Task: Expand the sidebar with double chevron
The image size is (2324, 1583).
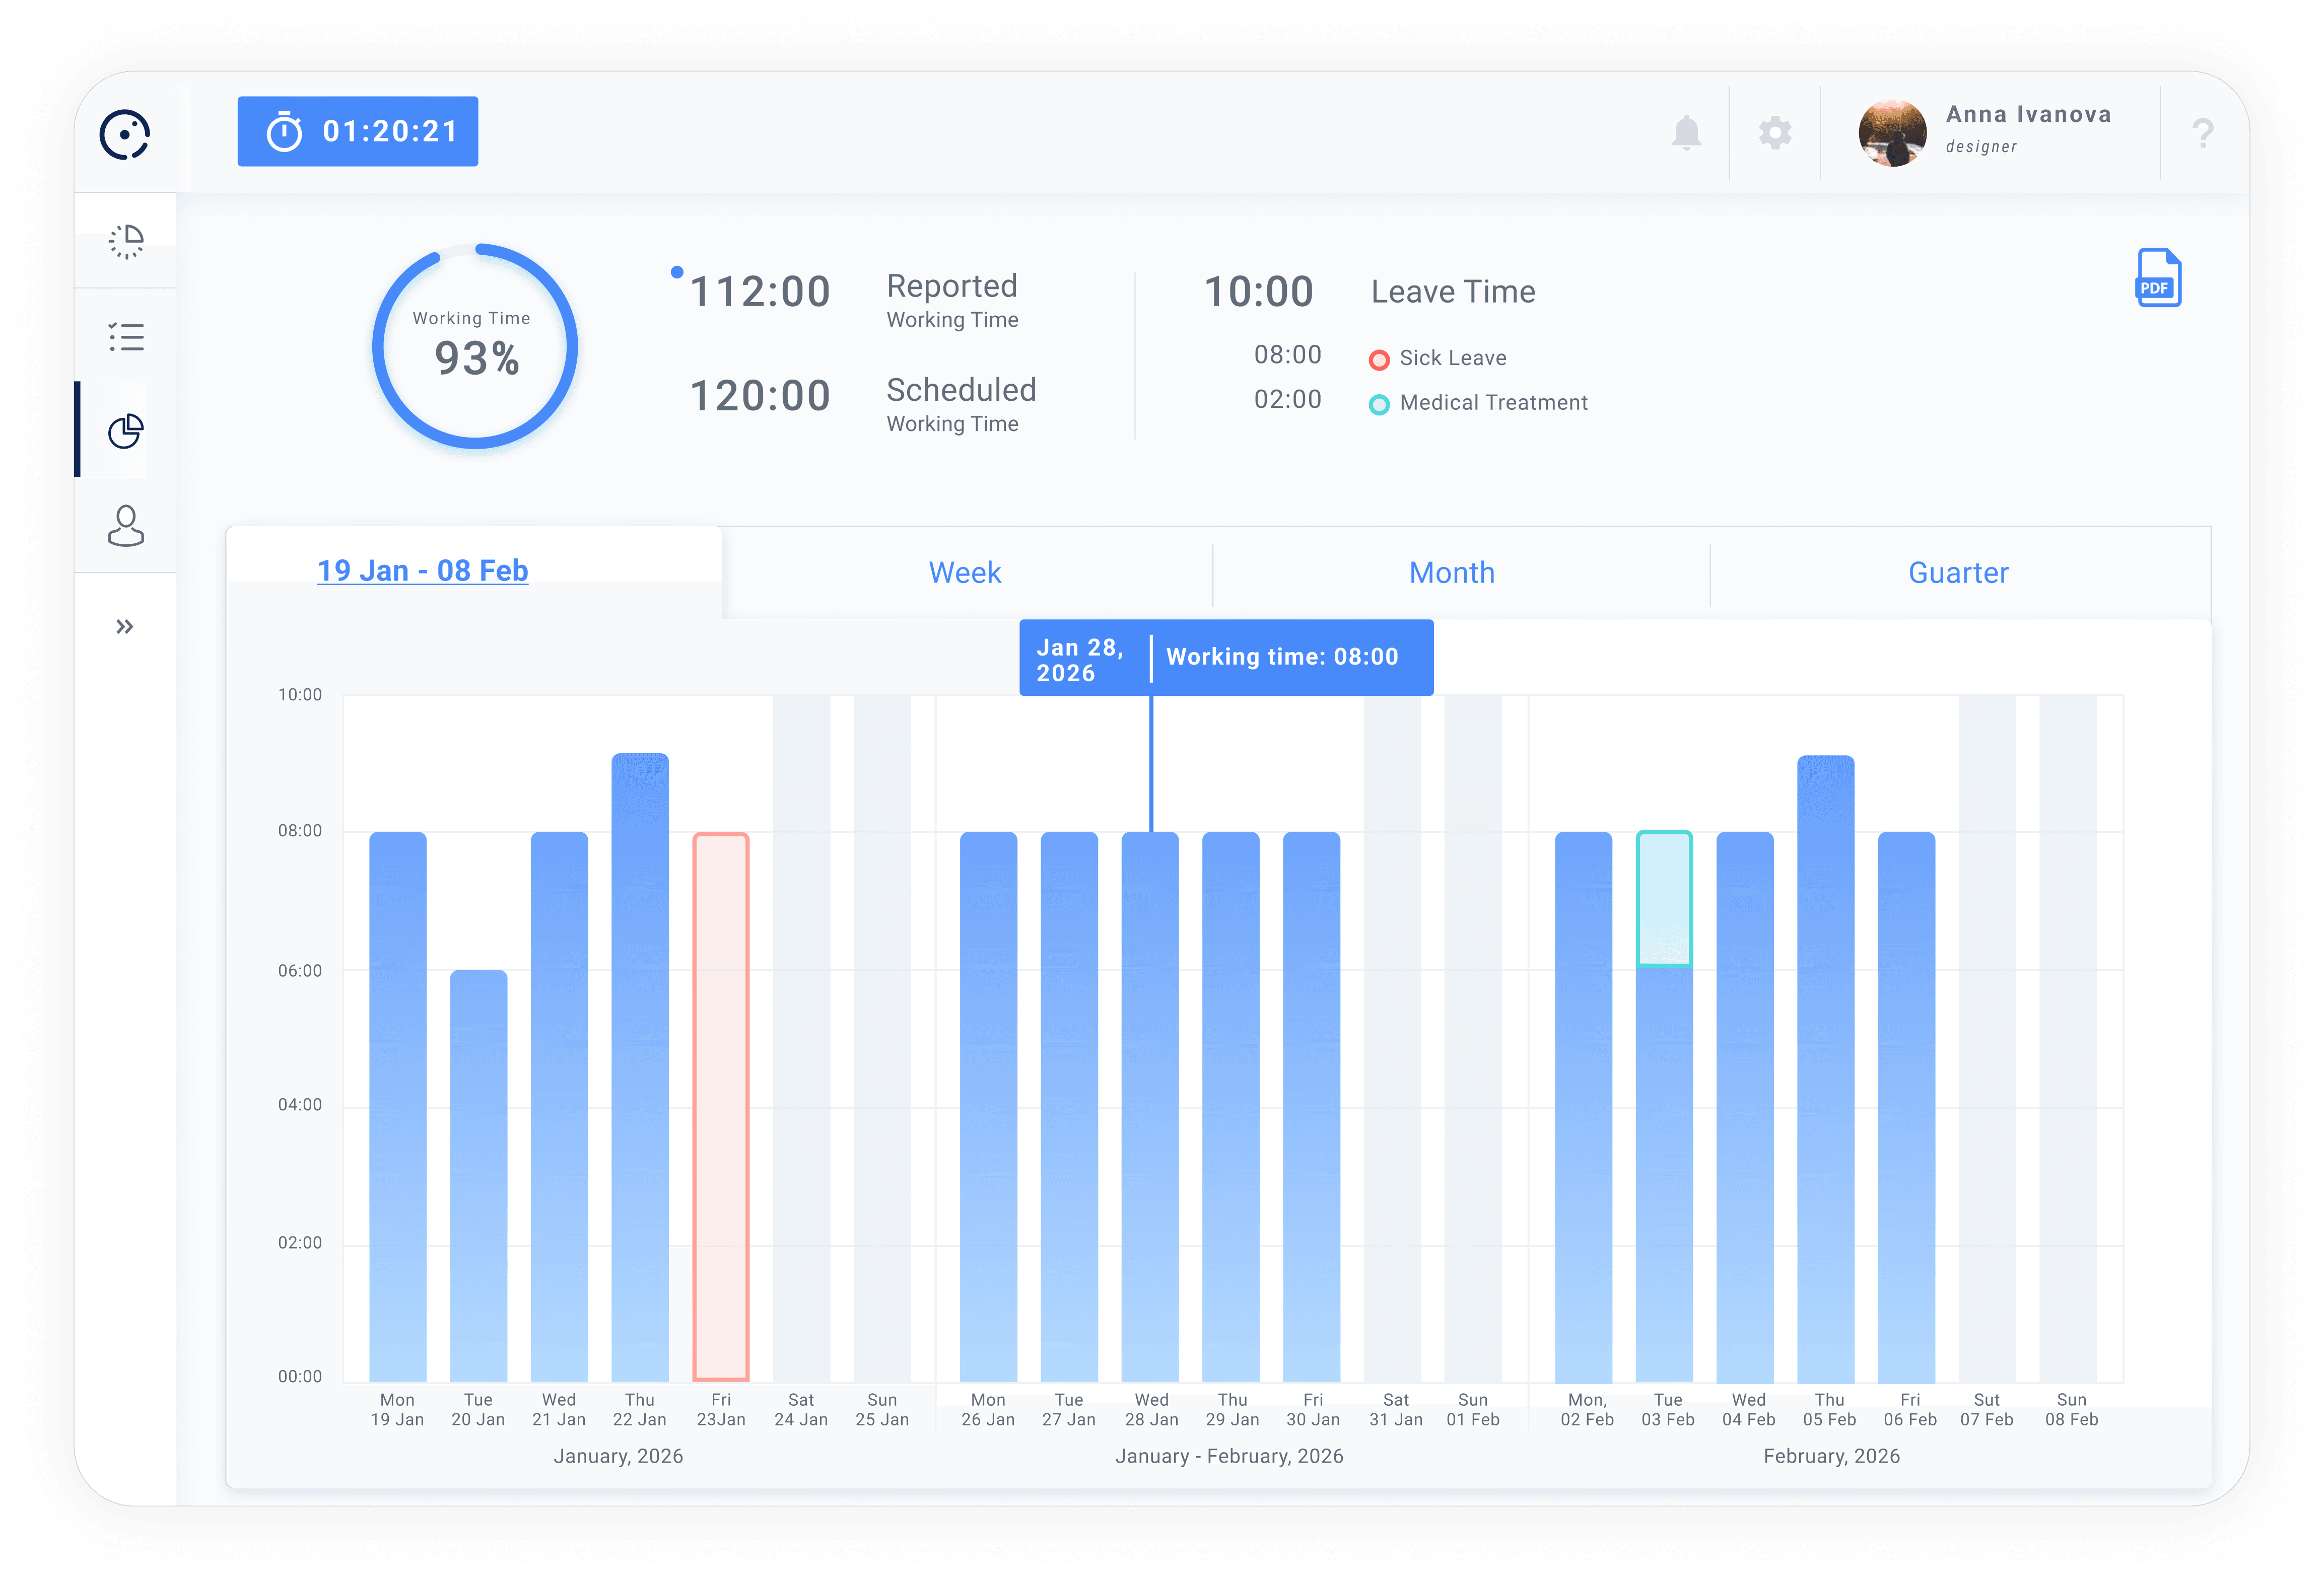Action: coord(124,626)
